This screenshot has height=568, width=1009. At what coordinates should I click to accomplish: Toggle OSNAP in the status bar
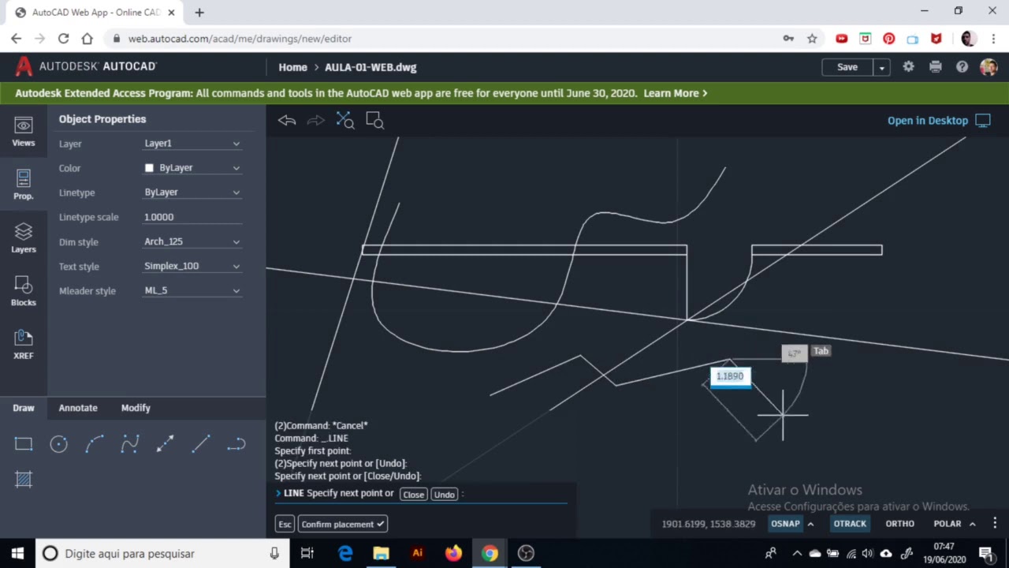(x=785, y=523)
